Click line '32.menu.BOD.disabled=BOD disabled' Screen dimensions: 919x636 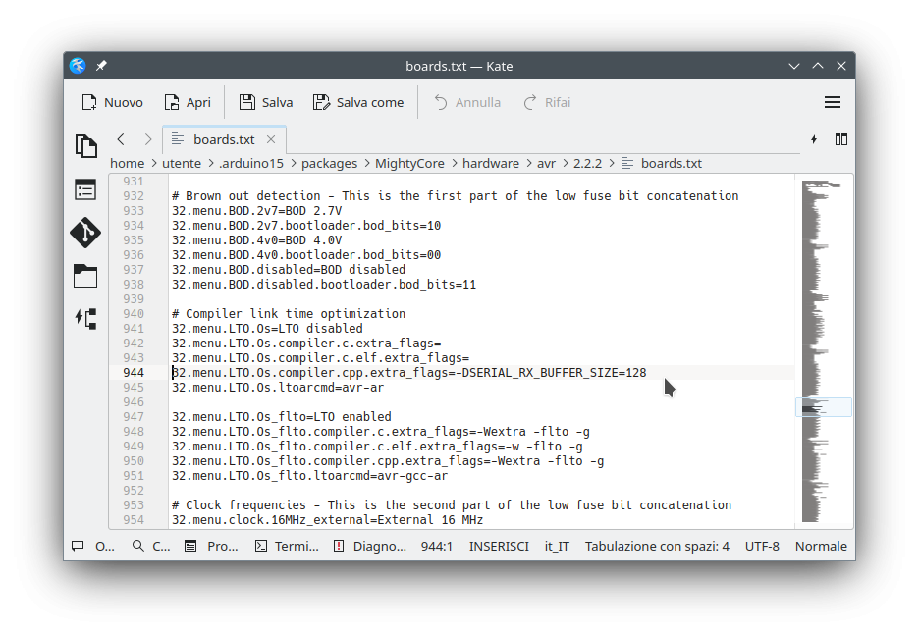pyautogui.click(x=289, y=269)
